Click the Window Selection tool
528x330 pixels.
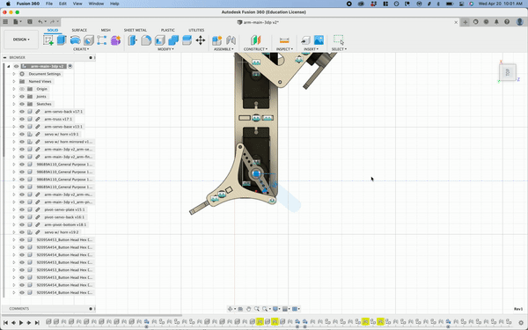339,40
